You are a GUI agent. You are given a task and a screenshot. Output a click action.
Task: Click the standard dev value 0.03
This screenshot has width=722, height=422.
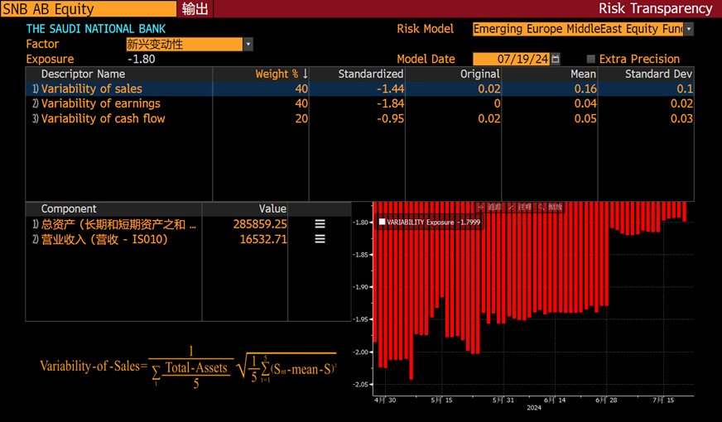(681, 118)
